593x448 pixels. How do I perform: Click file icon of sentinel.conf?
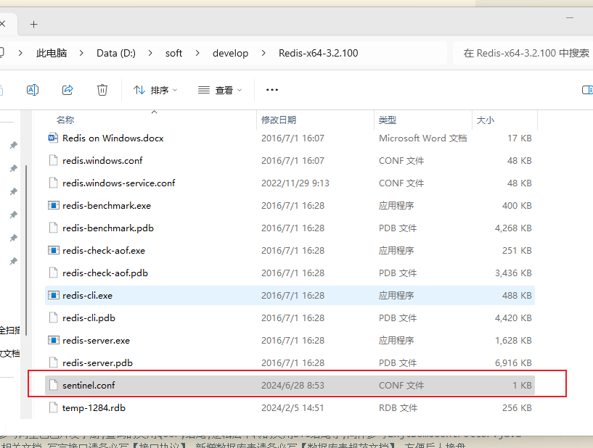53,386
